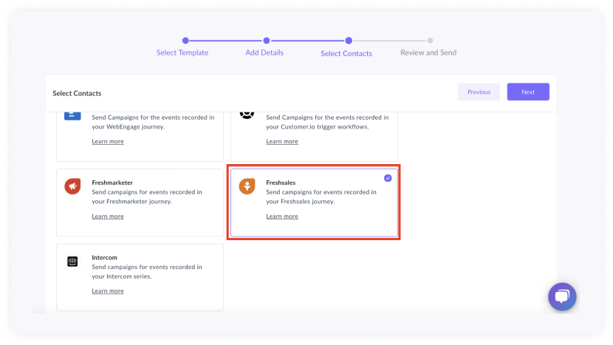
Task: Go to Add Details step
Action: tap(264, 52)
